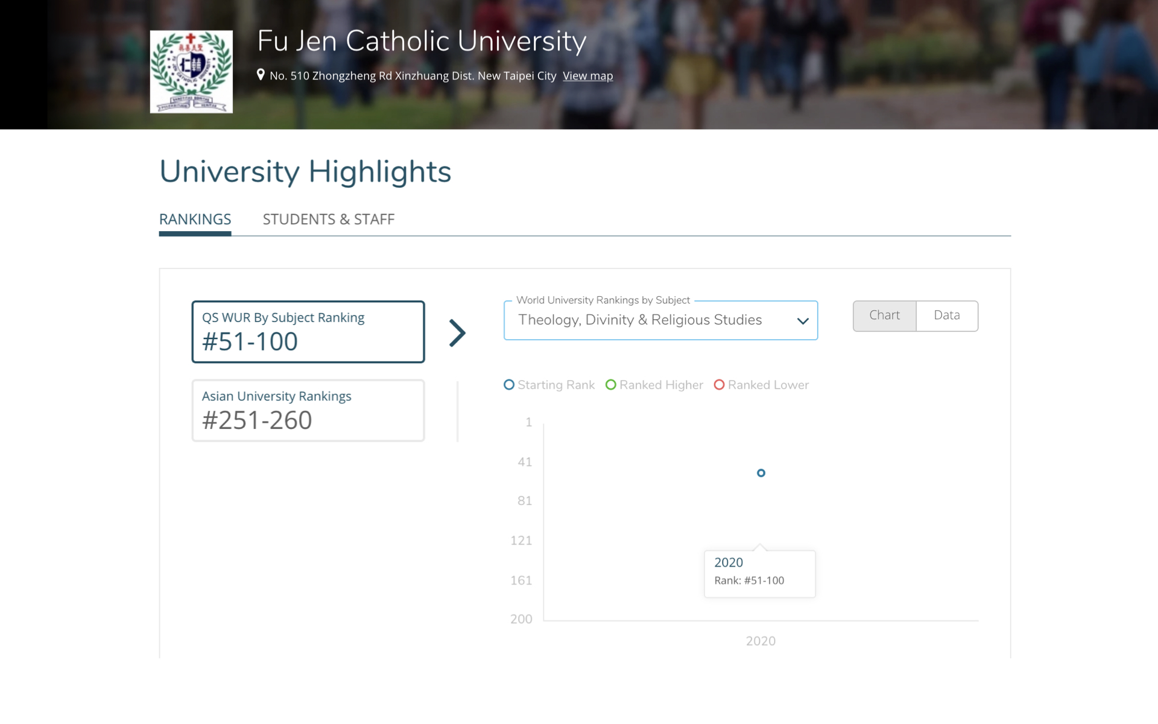The image size is (1158, 724).
Task: Open the Rankings tab section
Action: [x=195, y=218]
